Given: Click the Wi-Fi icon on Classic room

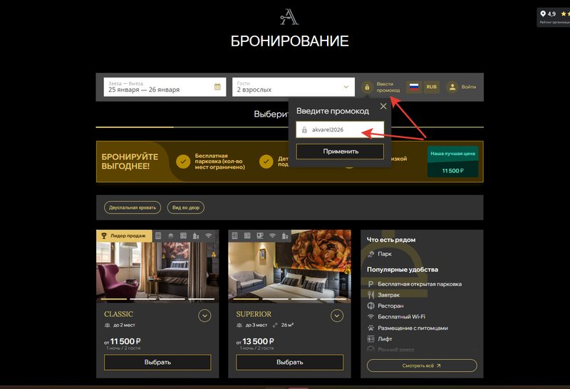Looking at the screenshot, I should pos(208,236).
